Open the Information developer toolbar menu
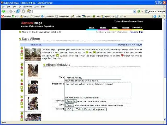 pyautogui.click(x=48, y=16)
